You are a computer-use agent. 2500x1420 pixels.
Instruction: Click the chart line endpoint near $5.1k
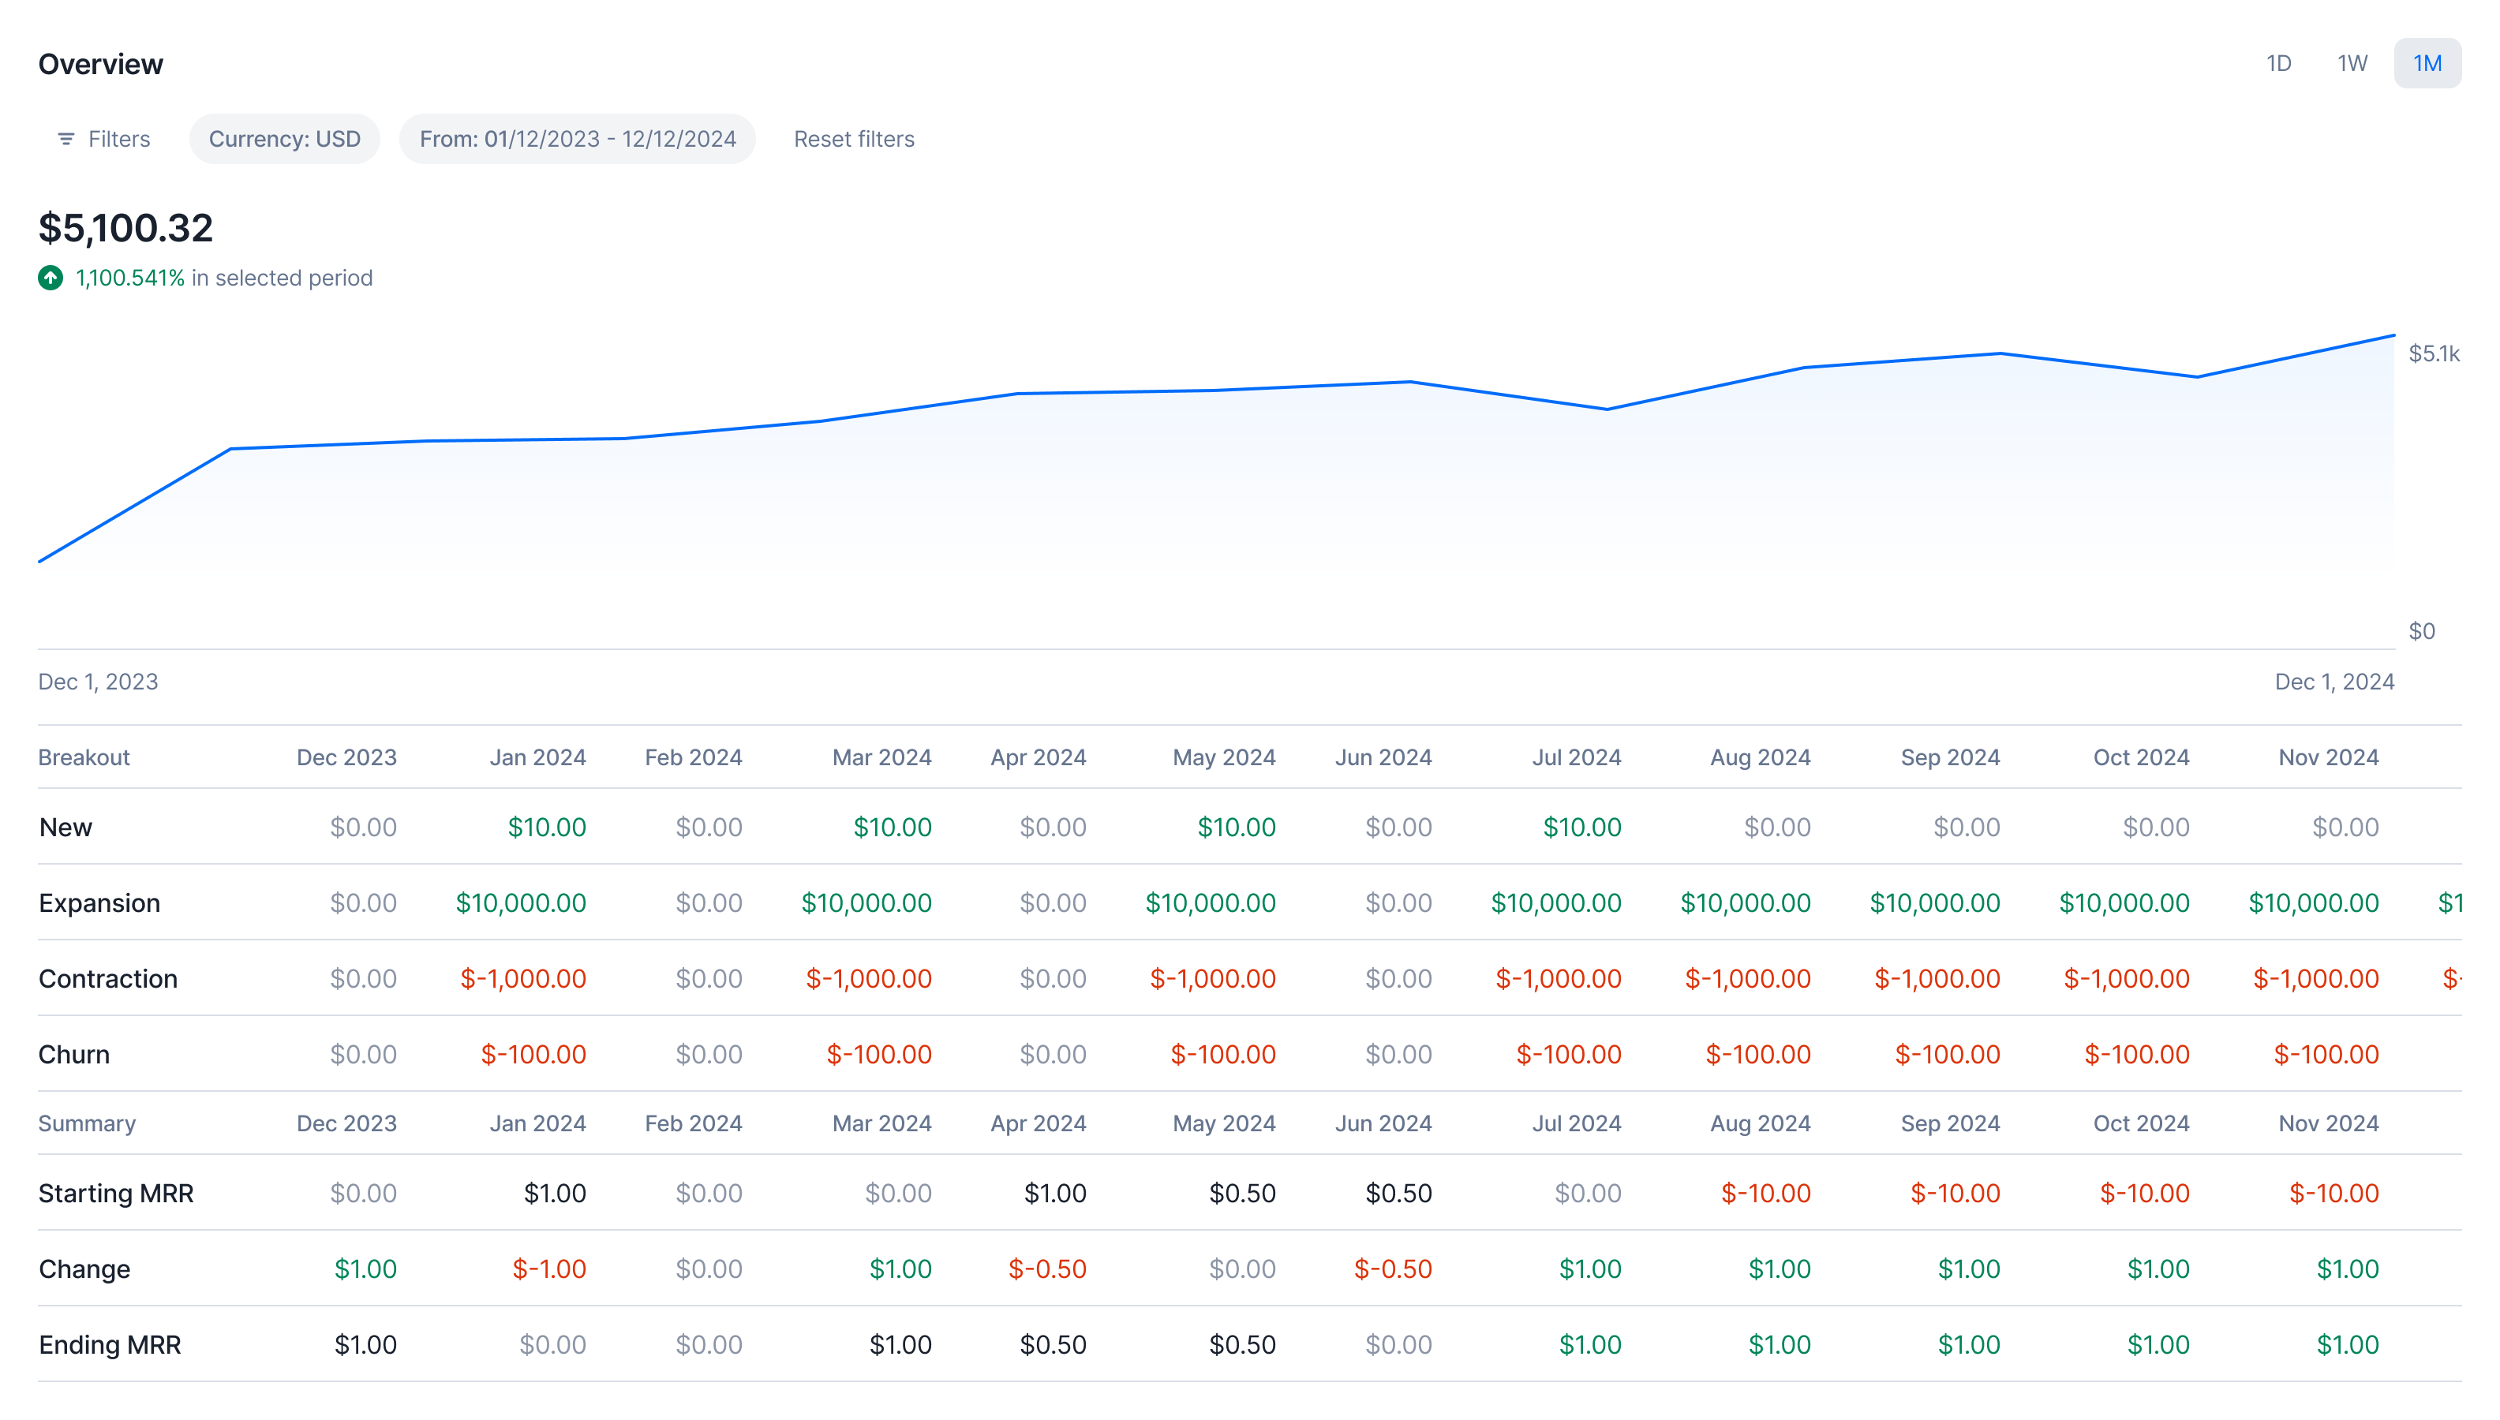coord(2393,335)
